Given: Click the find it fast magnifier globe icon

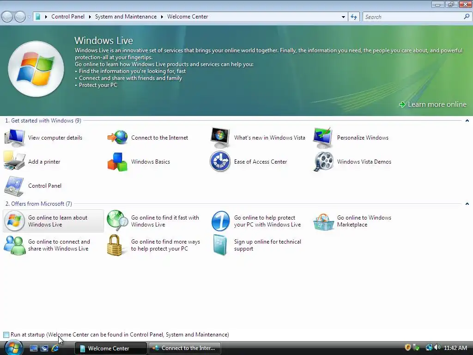Looking at the screenshot, I should point(118,221).
